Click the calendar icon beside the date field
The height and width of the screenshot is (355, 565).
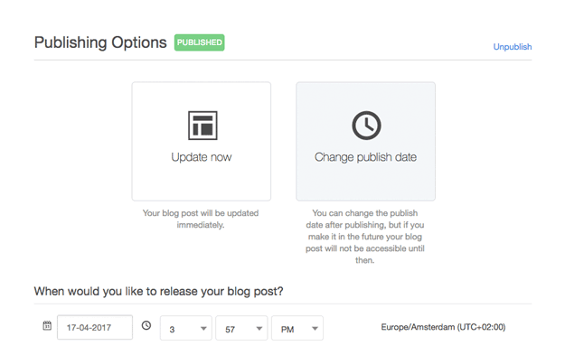47,325
